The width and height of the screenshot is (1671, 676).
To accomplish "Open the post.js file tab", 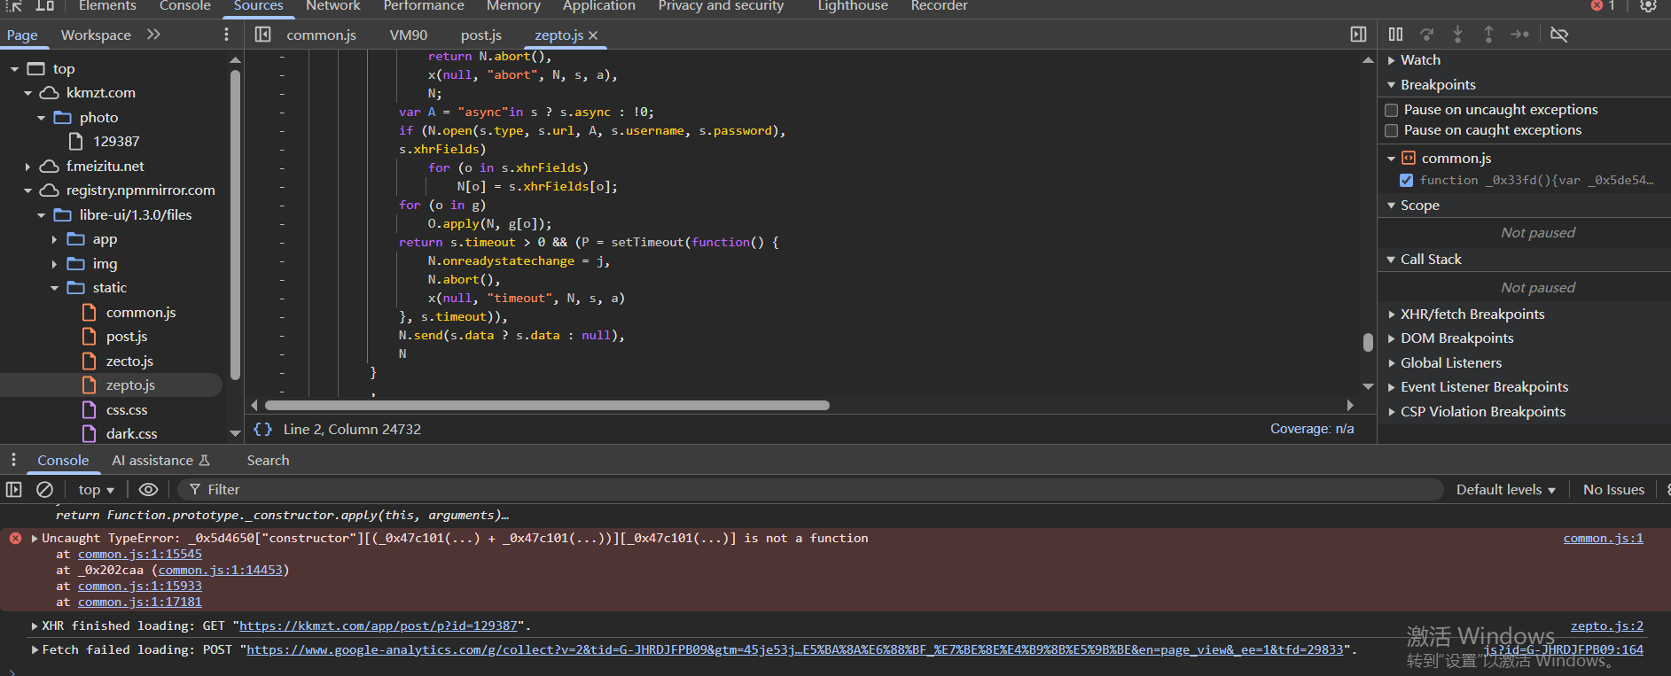I will click(x=480, y=35).
